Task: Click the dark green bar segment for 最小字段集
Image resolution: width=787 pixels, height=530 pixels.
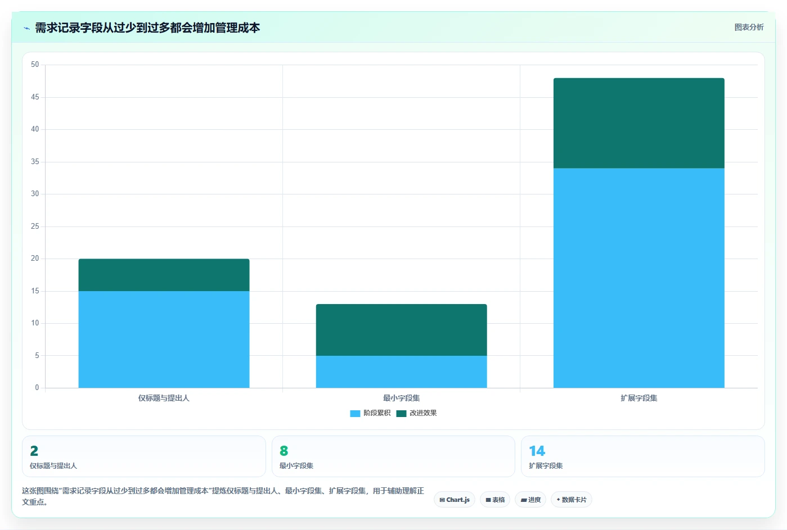Action: click(x=401, y=330)
